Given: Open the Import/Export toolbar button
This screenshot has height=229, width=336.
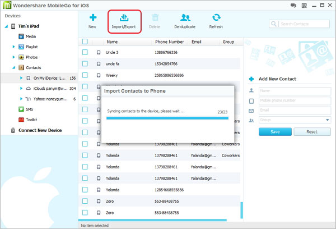Looking at the screenshot, I should (124, 21).
